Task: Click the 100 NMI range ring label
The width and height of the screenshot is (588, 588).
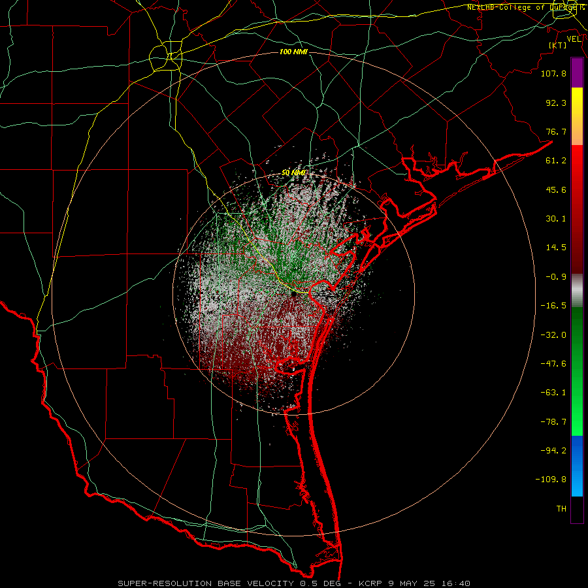Action: coord(293,52)
